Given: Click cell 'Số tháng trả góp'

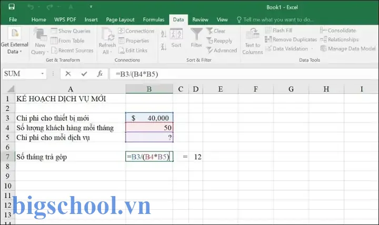Looking at the screenshot, I should [x=71, y=157].
